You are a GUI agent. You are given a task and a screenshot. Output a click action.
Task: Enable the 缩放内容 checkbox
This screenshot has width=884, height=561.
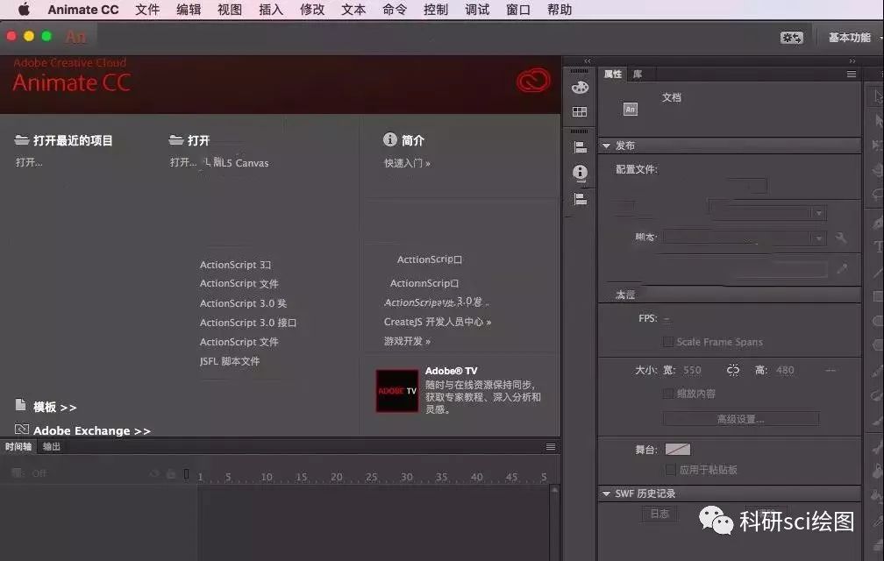tap(668, 394)
